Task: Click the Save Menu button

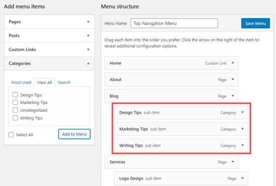Action: pyautogui.click(x=255, y=24)
